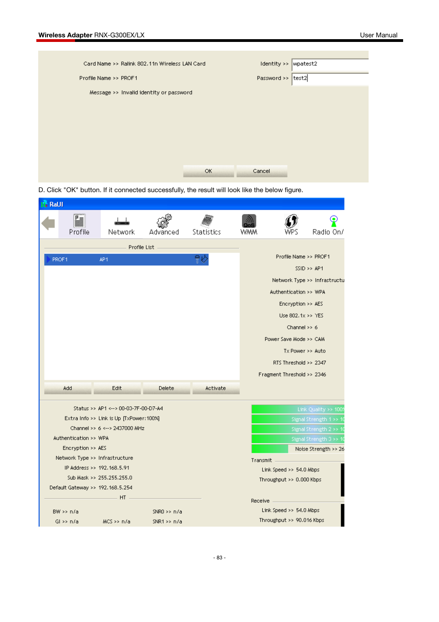The image size is (439, 622).
Task: Switch to the Network tab
Action: [121, 223]
